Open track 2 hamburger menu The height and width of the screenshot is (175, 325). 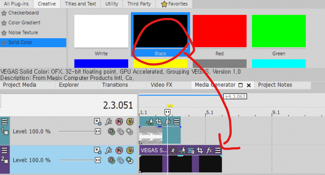tap(5, 150)
